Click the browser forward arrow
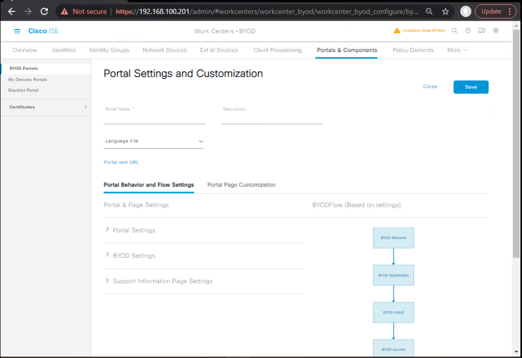 click(28, 11)
